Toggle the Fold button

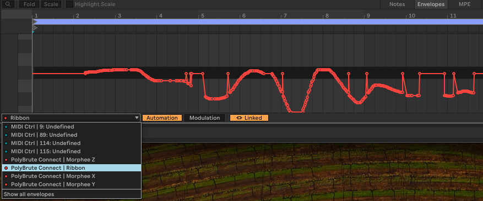29,4
